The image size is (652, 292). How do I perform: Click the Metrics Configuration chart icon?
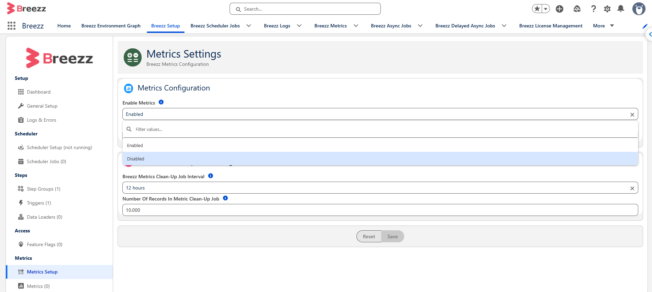pos(129,88)
